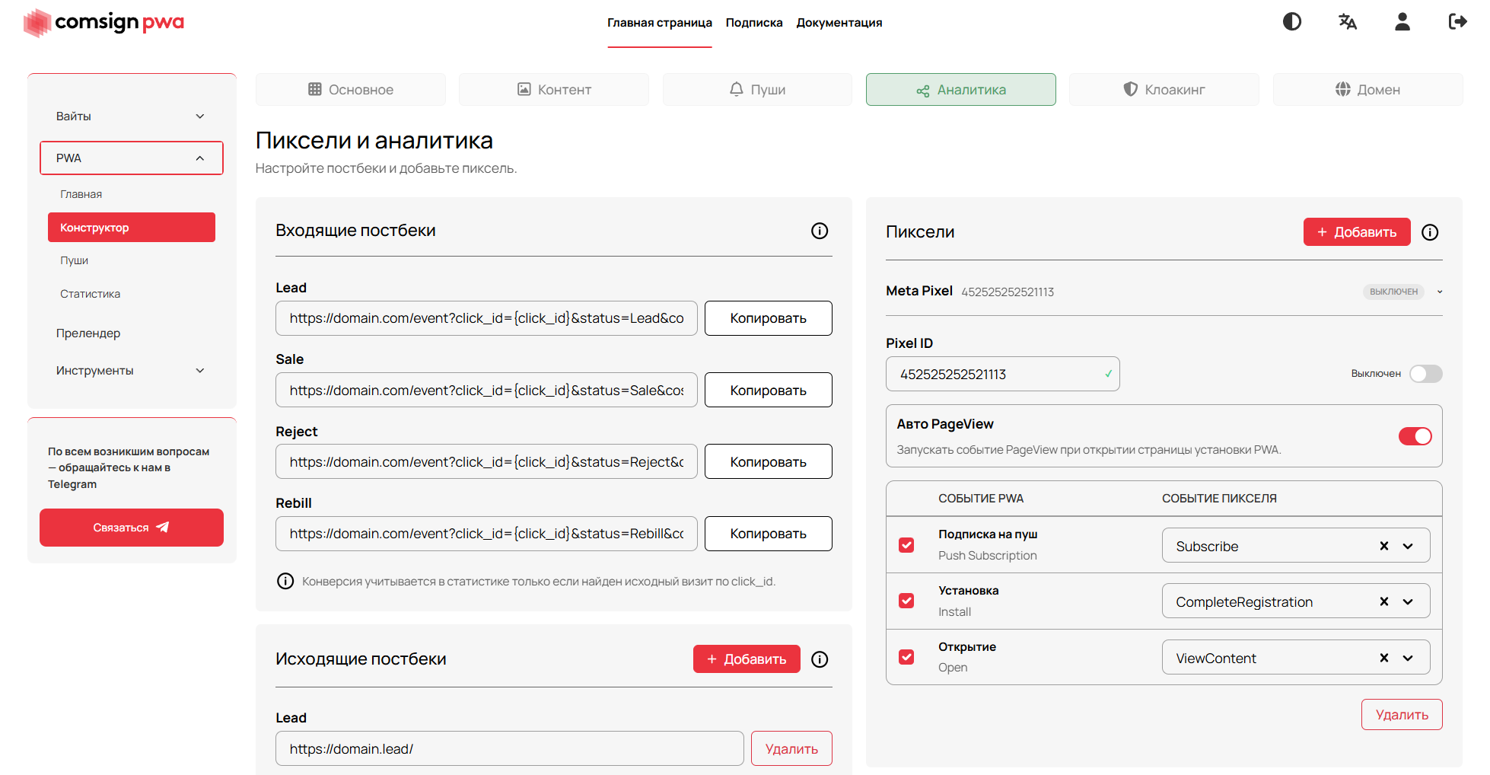Open the CompleteRegistration dropdown arrow
This screenshot has width=1490, height=775.
pos(1408,601)
